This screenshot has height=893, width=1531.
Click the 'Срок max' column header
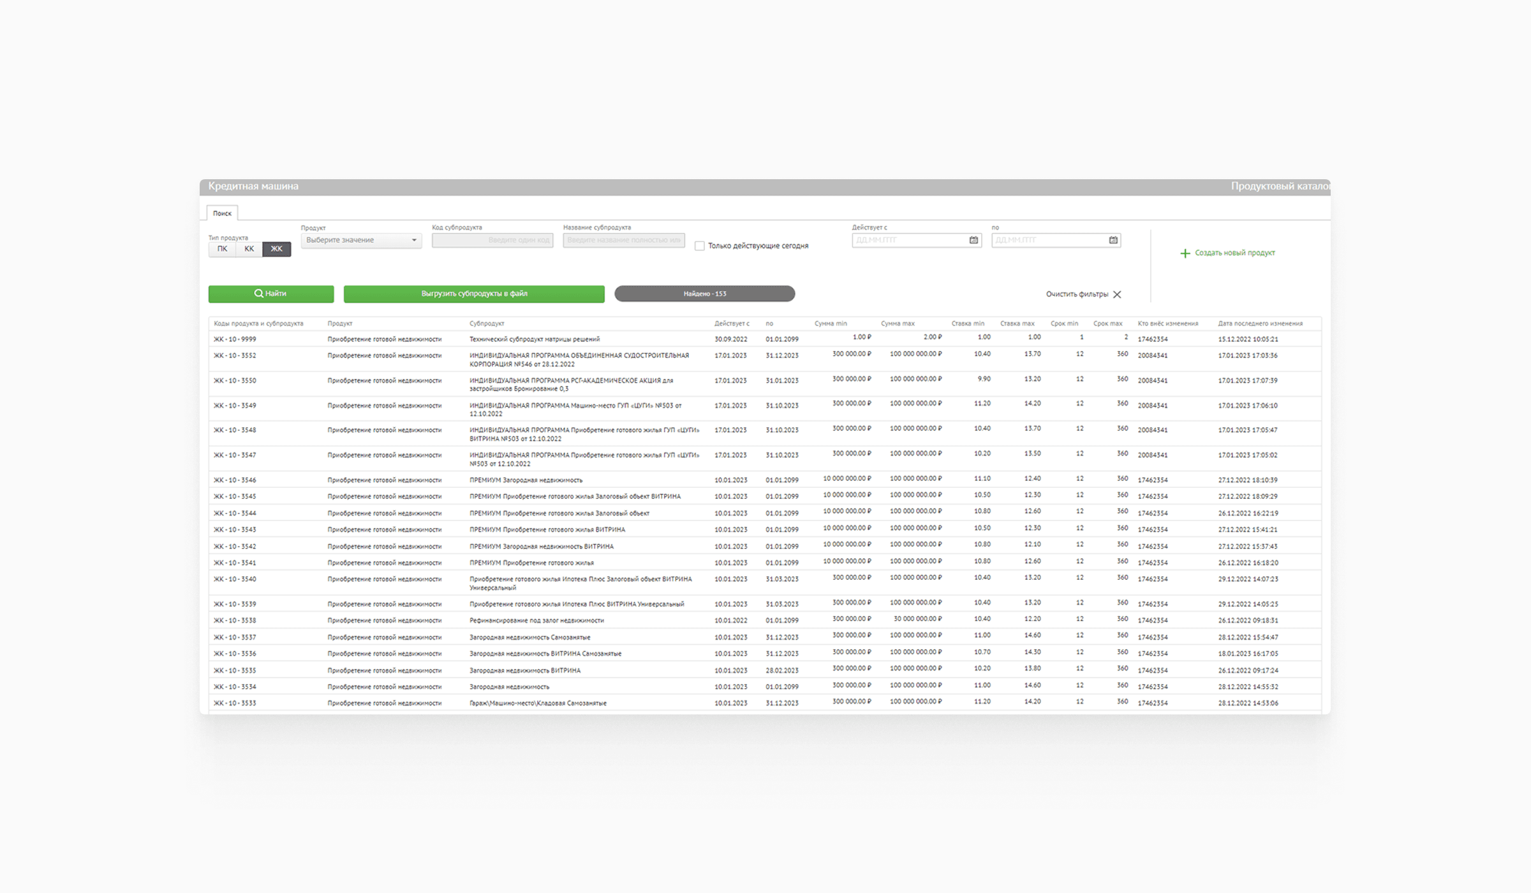pyautogui.click(x=1107, y=323)
